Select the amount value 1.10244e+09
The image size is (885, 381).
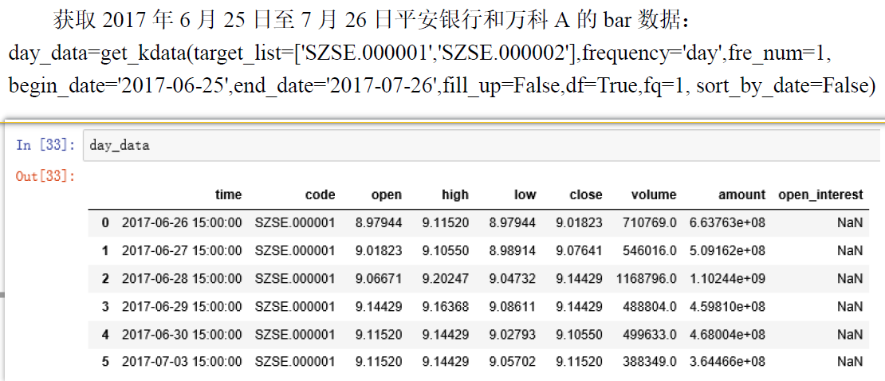(x=727, y=278)
